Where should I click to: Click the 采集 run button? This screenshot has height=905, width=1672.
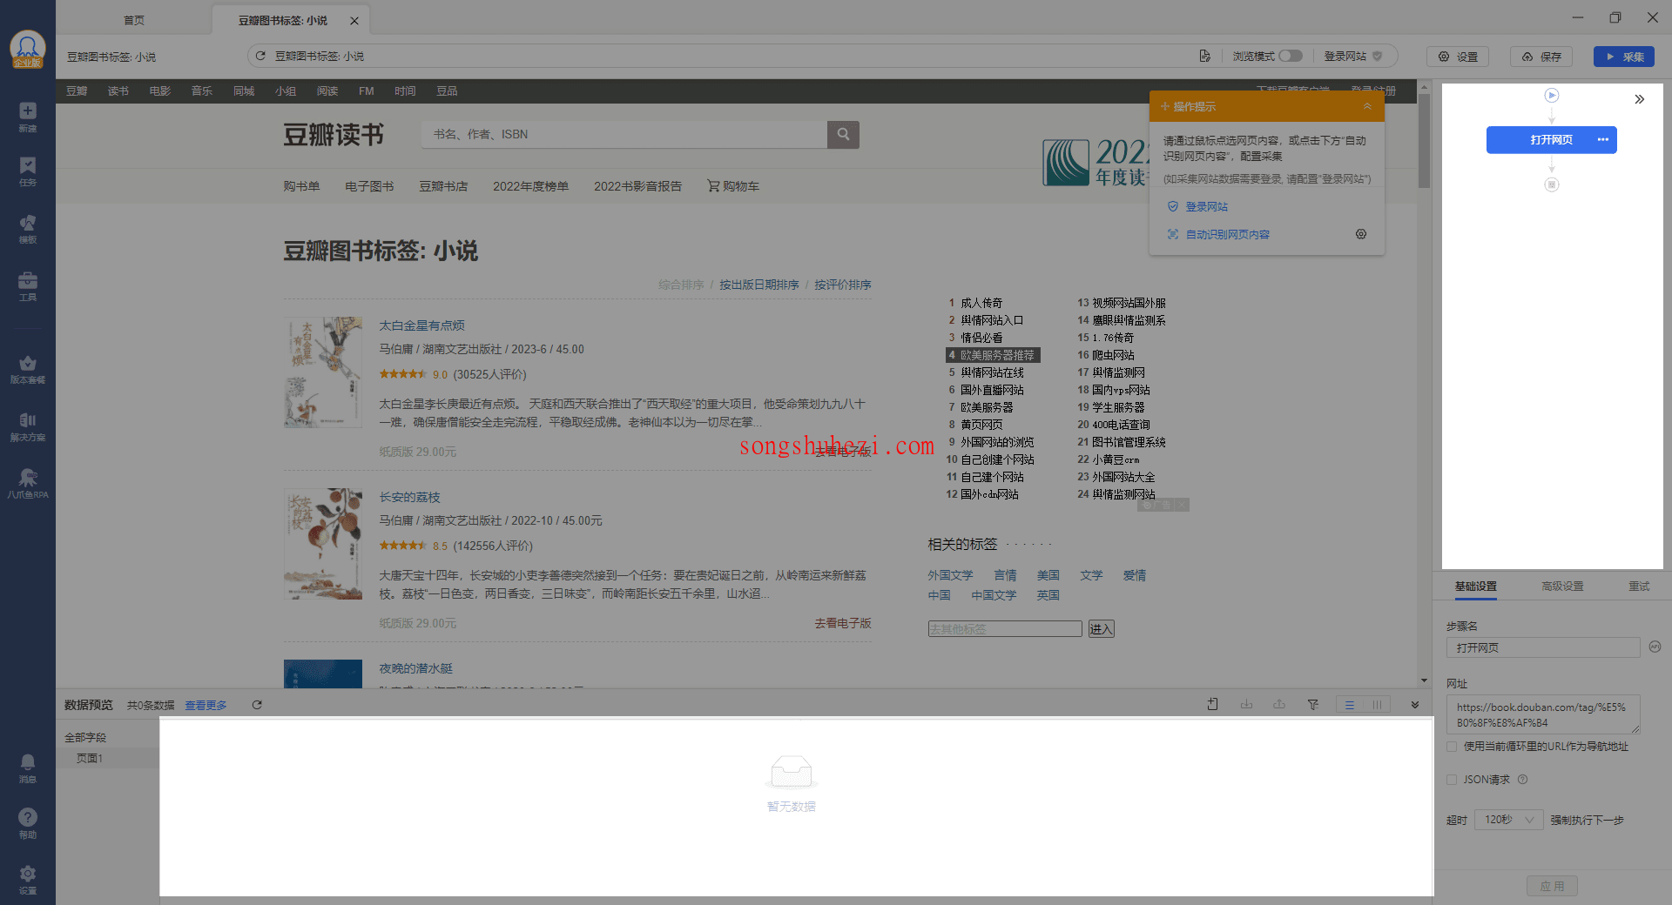tap(1624, 57)
